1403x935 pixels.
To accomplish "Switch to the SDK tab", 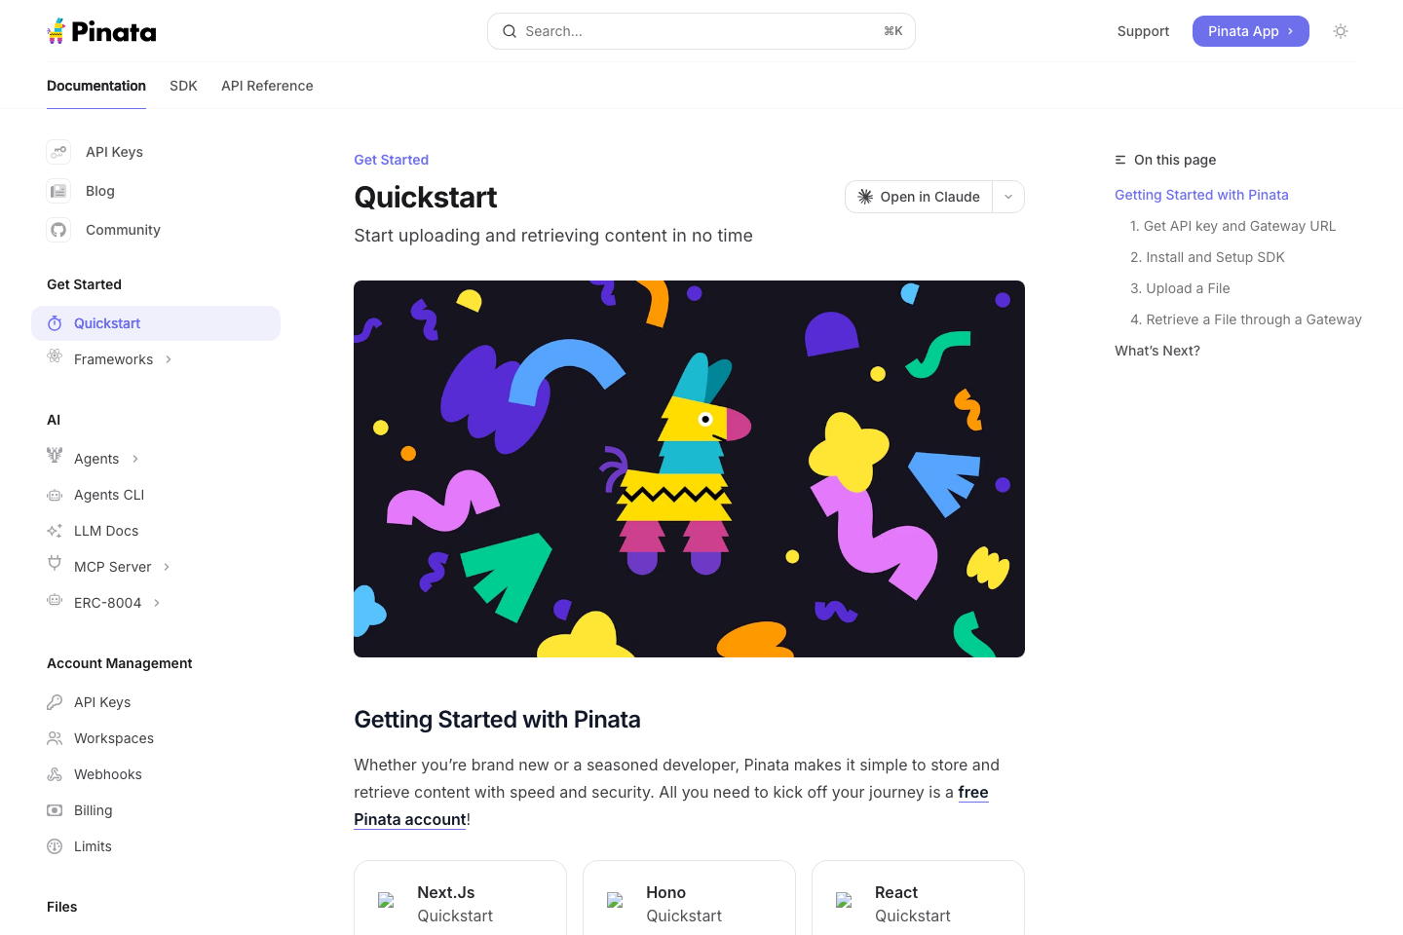I will [183, 86].
